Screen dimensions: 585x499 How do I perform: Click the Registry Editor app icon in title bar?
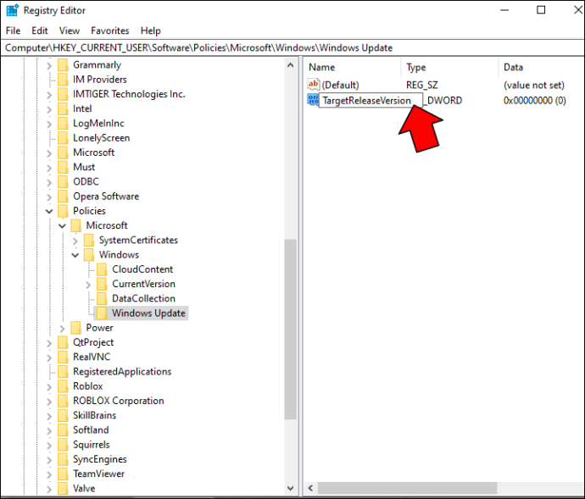point(12,10)
